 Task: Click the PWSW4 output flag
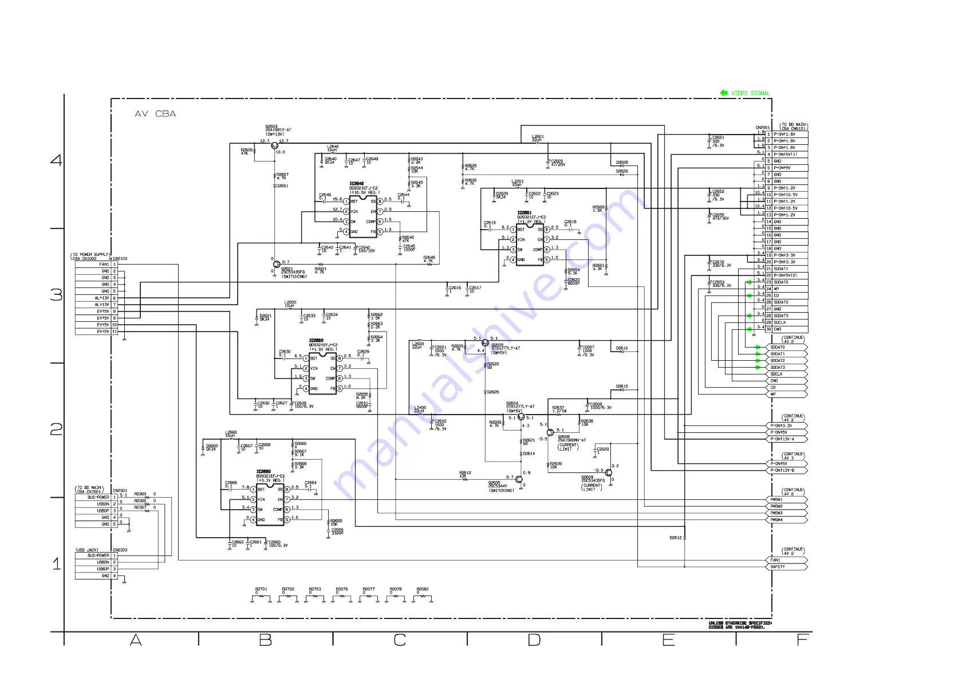(x=787, y=520)
